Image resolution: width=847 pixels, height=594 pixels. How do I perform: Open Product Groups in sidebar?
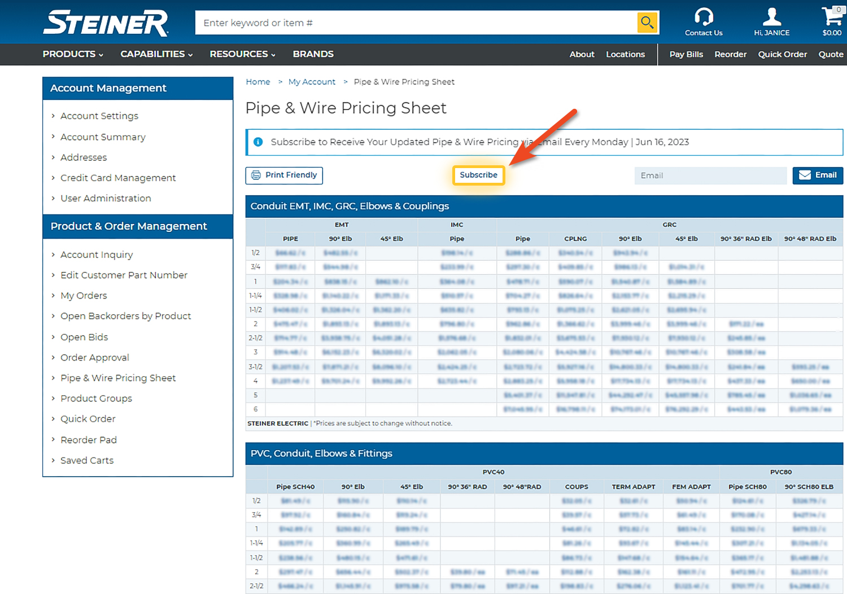[96, 398]
